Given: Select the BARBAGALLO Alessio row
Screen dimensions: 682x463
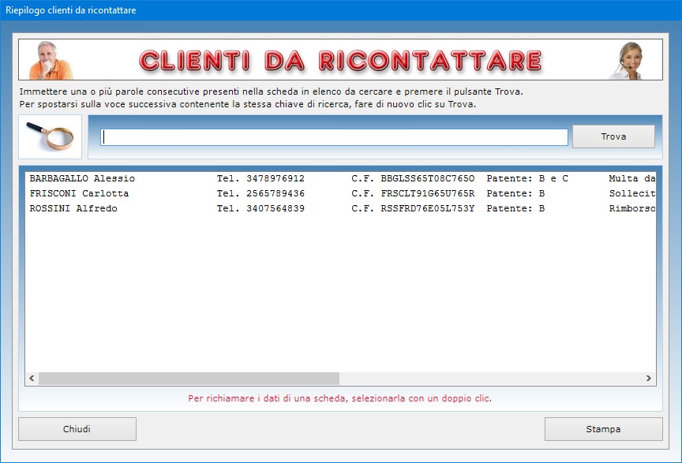Looking at the screenshot, I should click(x=340, y=178).
